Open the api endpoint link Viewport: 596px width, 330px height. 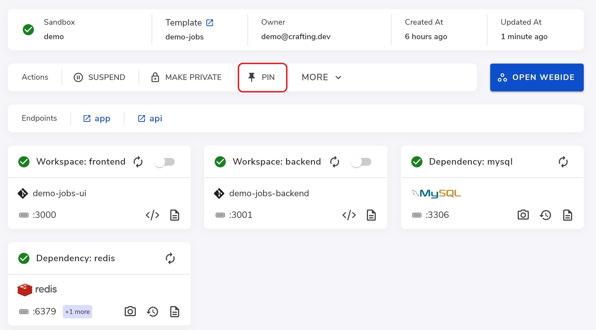click(150, 119)
